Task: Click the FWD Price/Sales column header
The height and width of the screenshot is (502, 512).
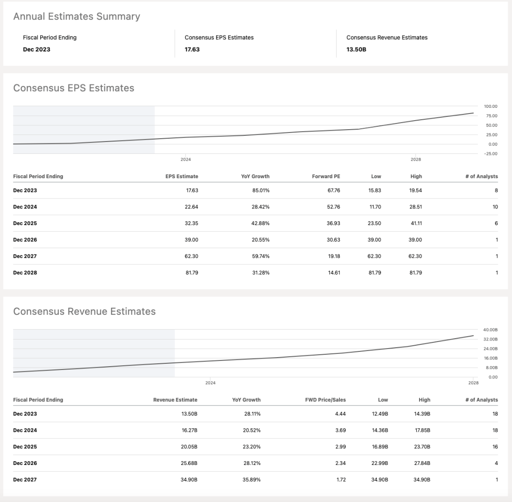Action: (x=325, y=400)
